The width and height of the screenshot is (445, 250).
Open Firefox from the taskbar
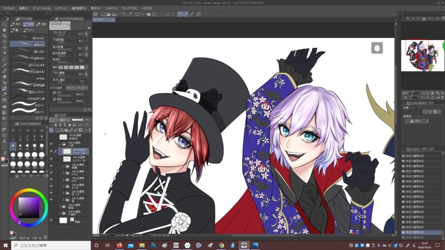(x=119, y=246)
